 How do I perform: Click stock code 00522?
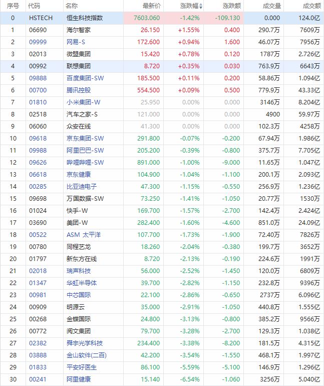(38, 235)
